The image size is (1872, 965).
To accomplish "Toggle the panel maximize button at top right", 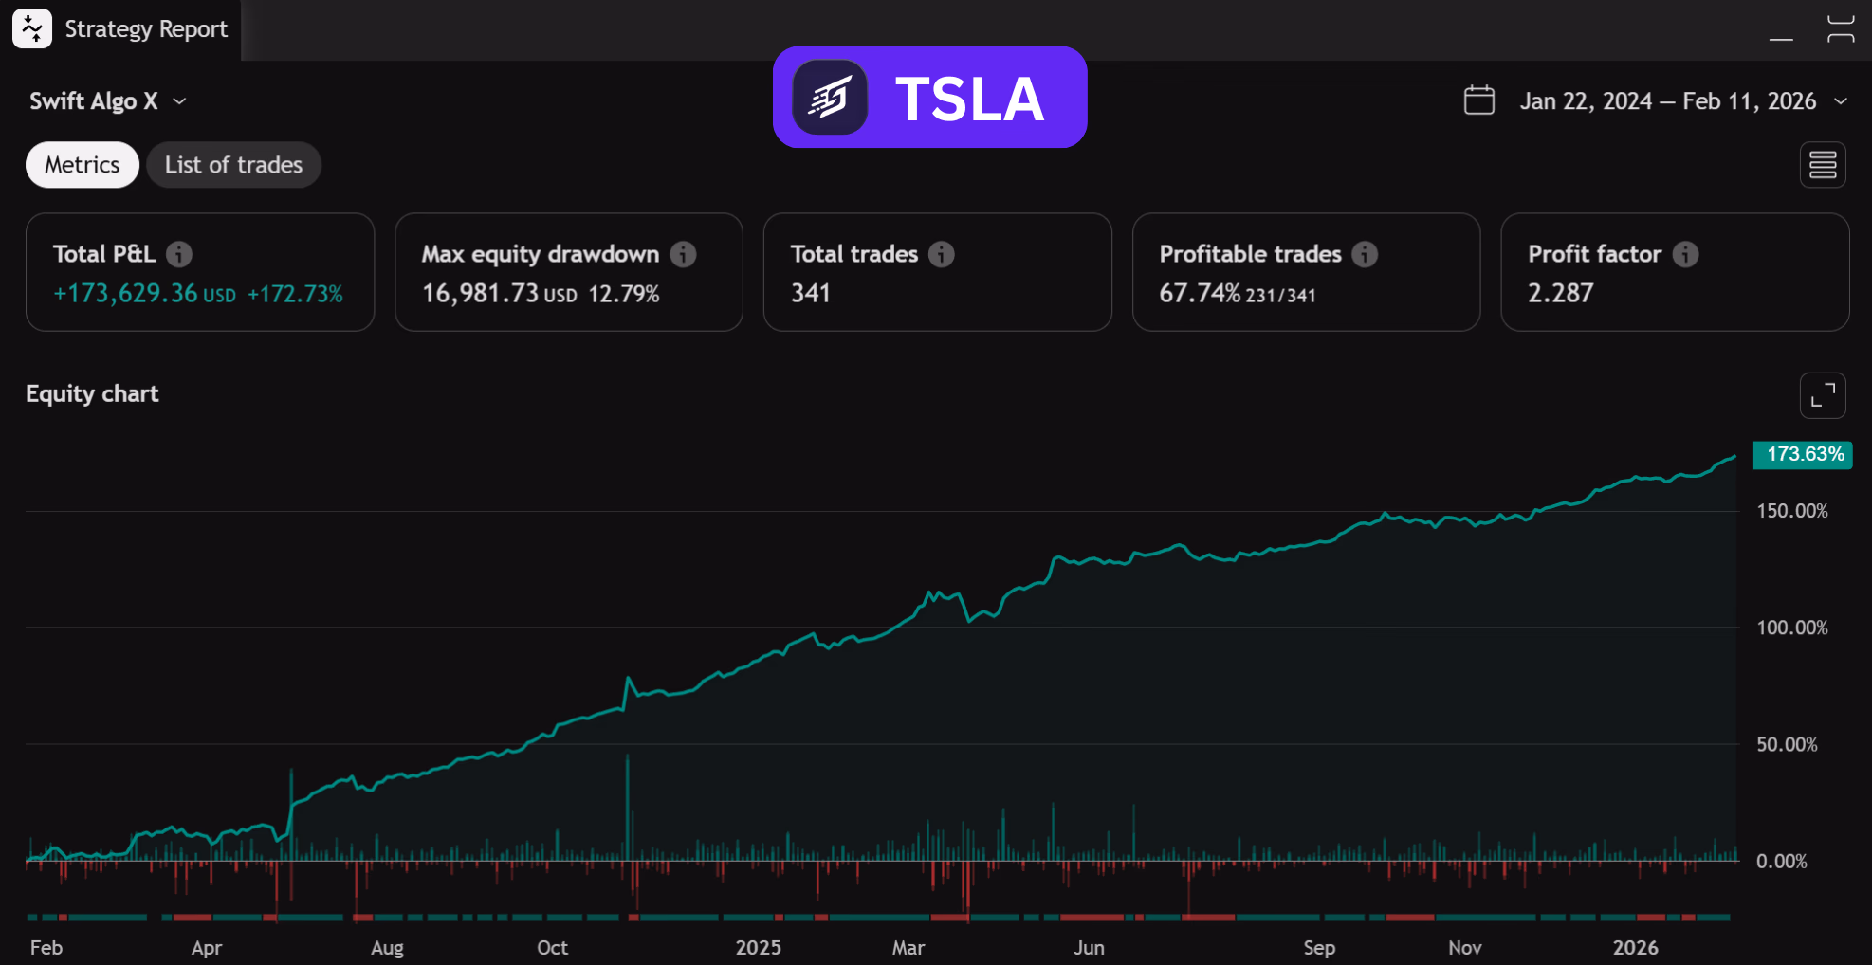I will 1840,28.
